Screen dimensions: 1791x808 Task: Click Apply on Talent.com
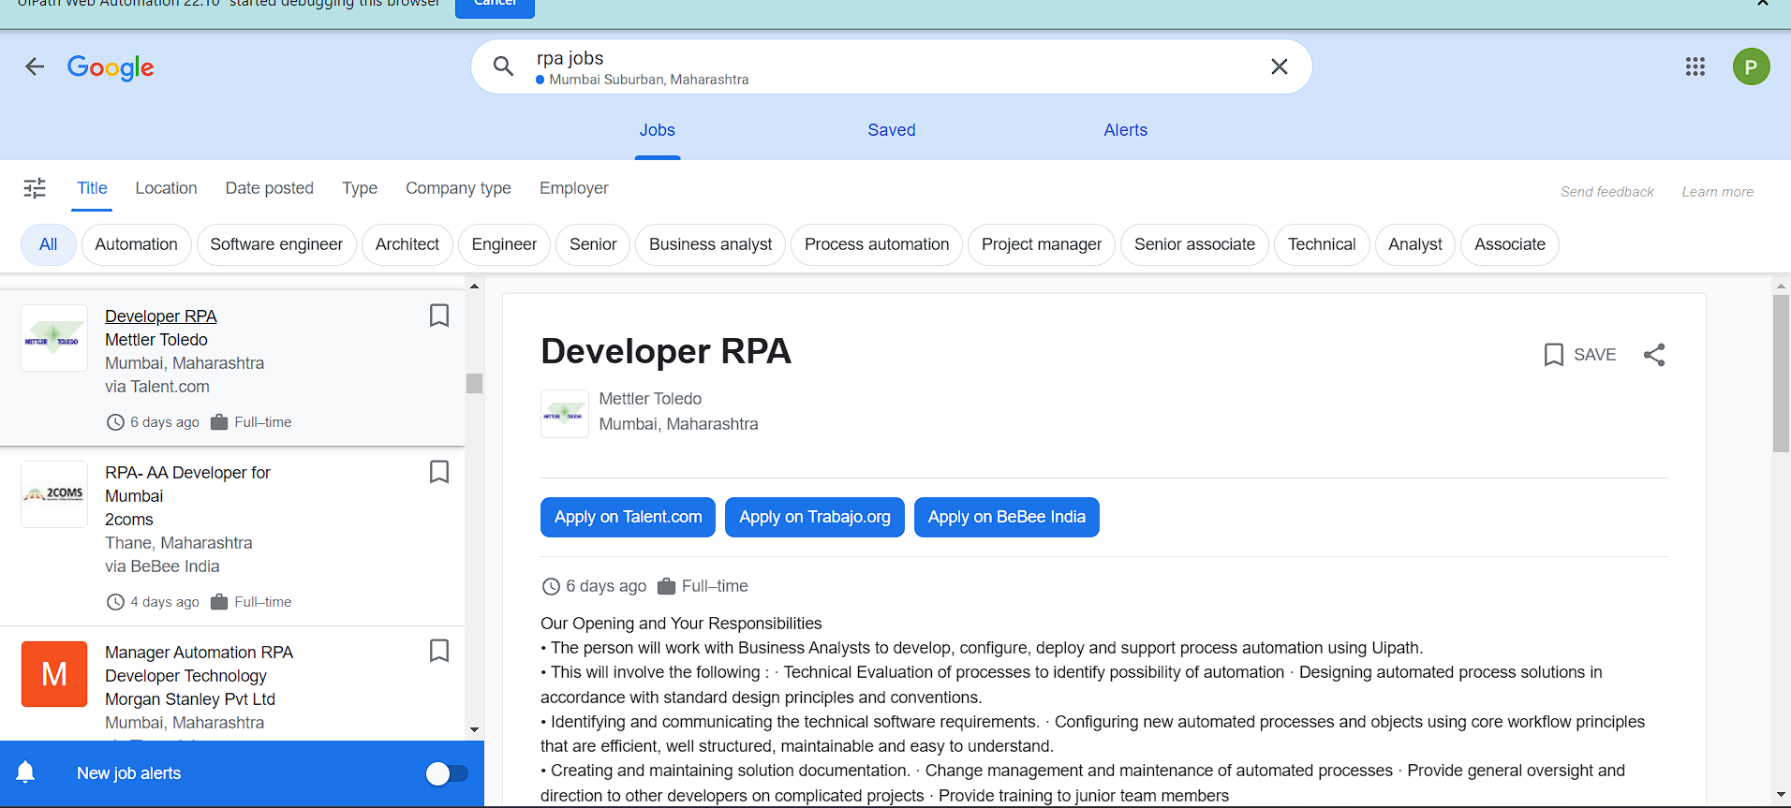tap(628, 517)
